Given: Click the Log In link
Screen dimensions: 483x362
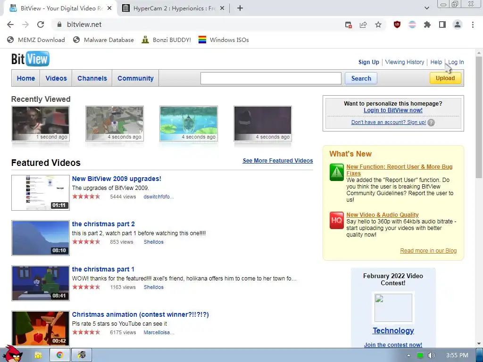Looking at the screenshot, I should (x=456, y=62).
